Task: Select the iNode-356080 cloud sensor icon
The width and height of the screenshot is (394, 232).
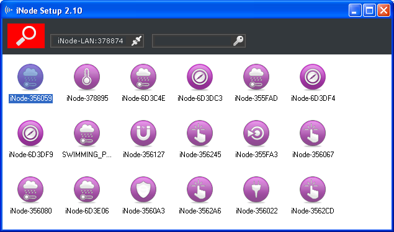Action: pyautogui.click(x=30, y=190)
